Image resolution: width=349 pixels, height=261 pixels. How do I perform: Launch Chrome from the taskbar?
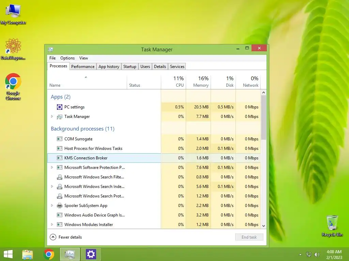coord(49,254)
